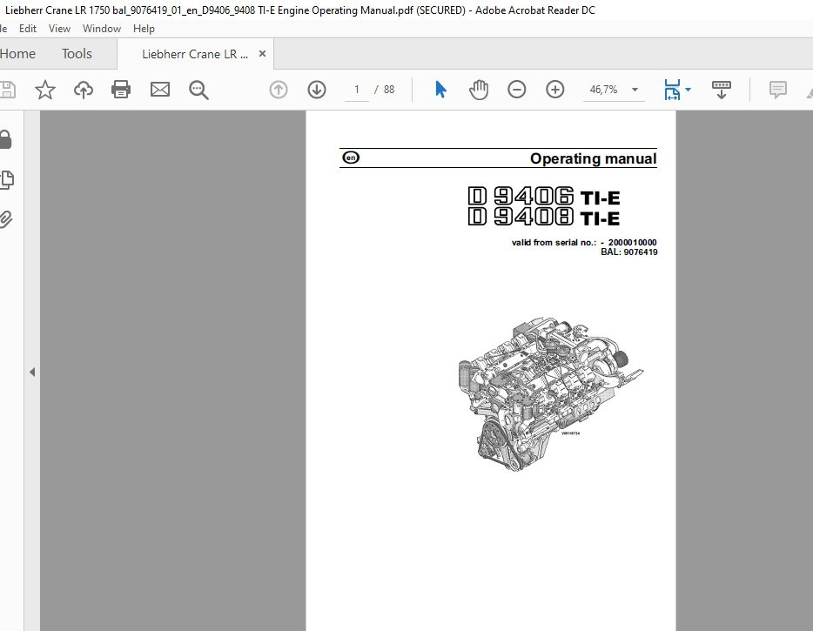Viewport: 813px width, 631px height.
Task: Open the page thumbnails panel icon
Action: coord(7,179)
